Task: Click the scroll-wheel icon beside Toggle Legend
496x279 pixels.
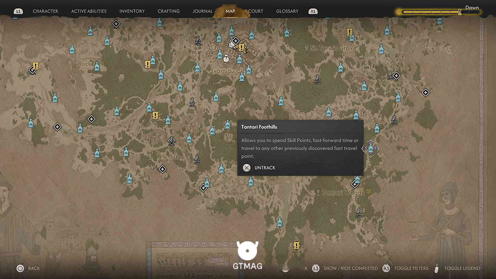Action: (437, 268)
